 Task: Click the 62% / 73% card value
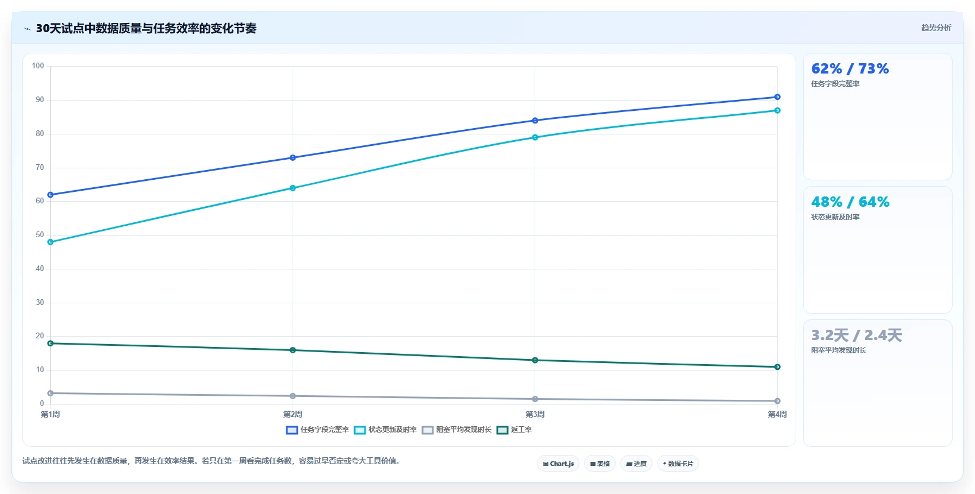(850, 69)
